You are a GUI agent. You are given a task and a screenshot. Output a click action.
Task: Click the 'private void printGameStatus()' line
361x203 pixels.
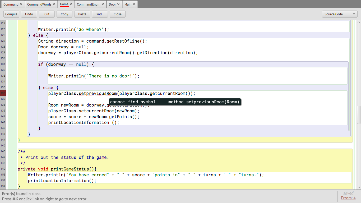[57, 169]
